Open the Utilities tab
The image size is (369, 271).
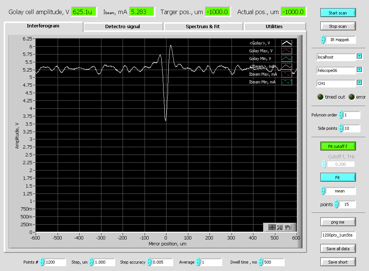tap(274, 27)
